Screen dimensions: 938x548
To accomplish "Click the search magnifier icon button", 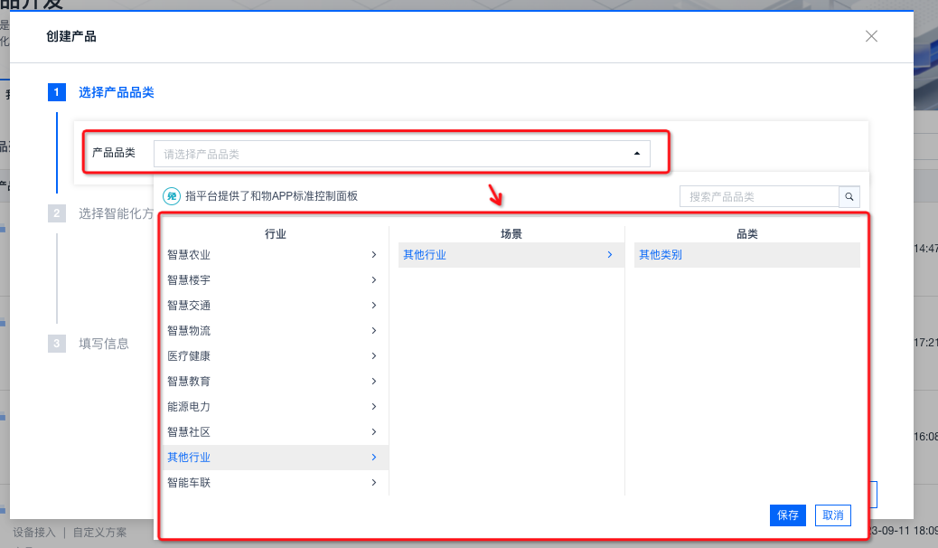I will [x=849, y=196].
